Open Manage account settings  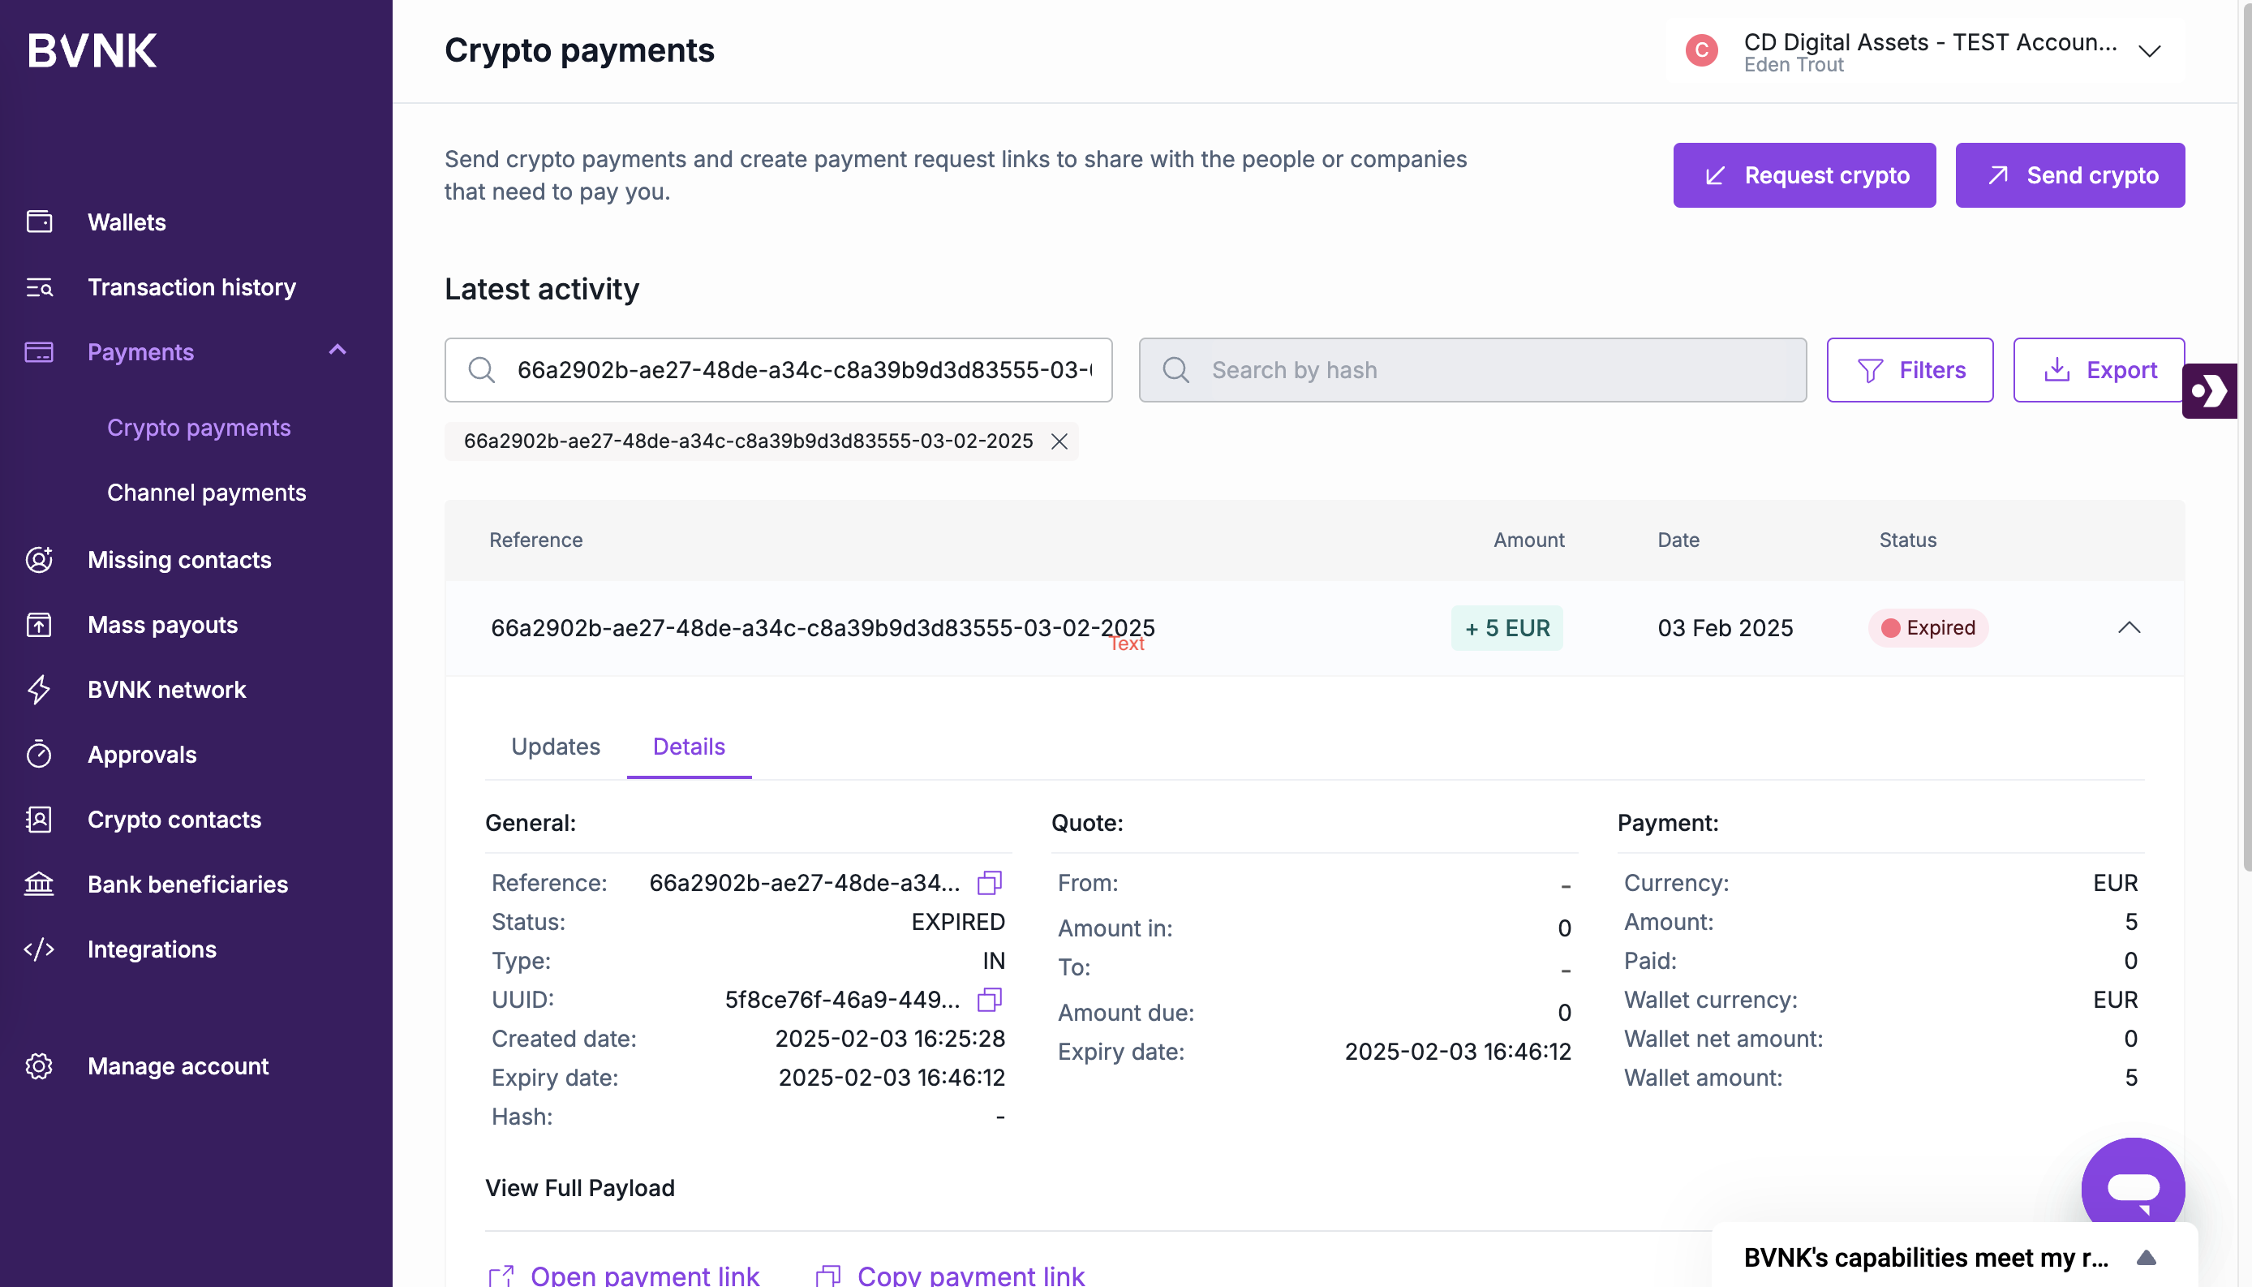[x=178, y=1066]
